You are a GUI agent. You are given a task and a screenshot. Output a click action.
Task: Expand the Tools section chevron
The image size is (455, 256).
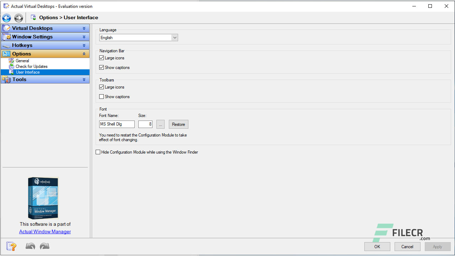(84, 79)
